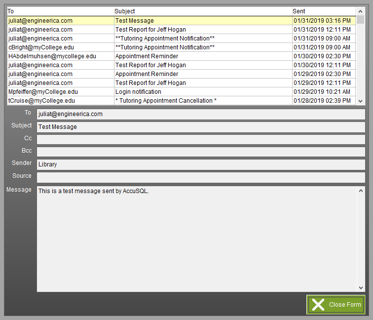Viewport: 373px width, 320px height.
Task: Click the message box scroll-down arrow
Action: (x=361, y=287)
